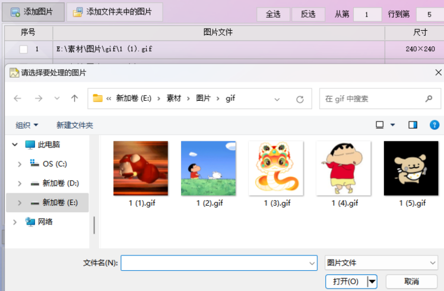Select thumbnail 1 (4).gif
This screenshot has height=291, width=444.
344,168
